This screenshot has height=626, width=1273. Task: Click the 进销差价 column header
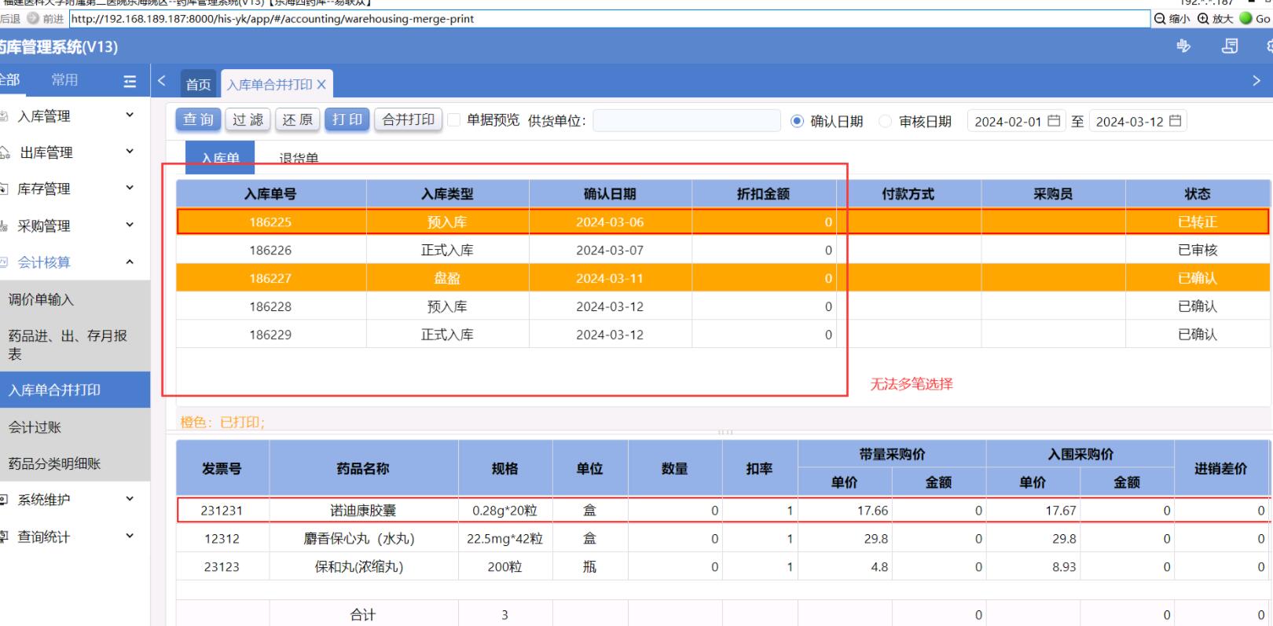1221,469
